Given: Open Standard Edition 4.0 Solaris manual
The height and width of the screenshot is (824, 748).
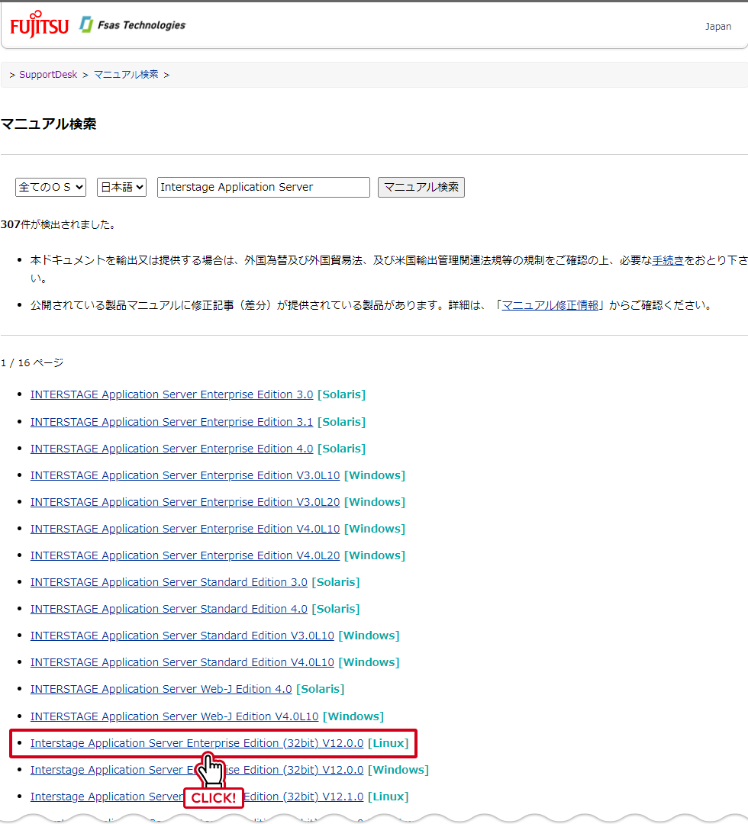Looking at the screenshot, I should coord(169,609).
